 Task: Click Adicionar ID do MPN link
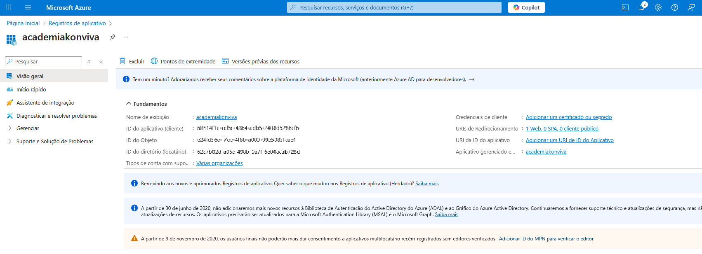coord(546,239)
